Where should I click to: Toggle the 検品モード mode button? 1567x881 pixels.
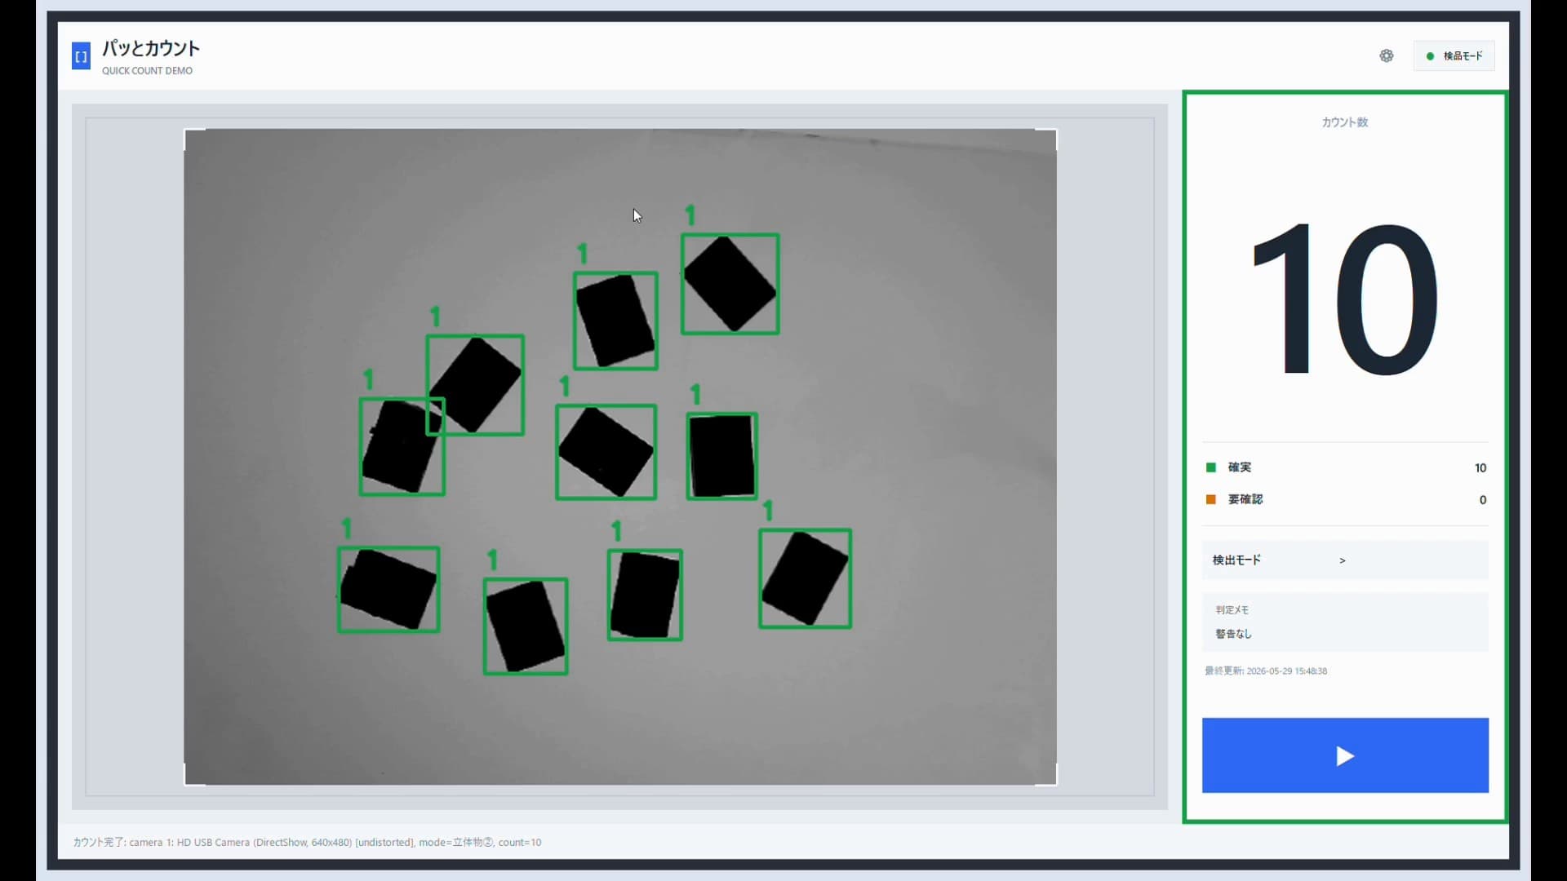click(x=1454, y=55)
